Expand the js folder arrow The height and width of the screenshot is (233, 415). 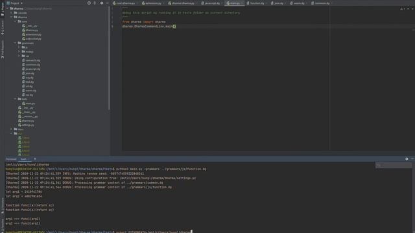(19, 47)
